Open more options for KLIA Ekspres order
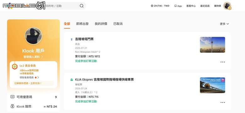 click(x=223, y=103)
